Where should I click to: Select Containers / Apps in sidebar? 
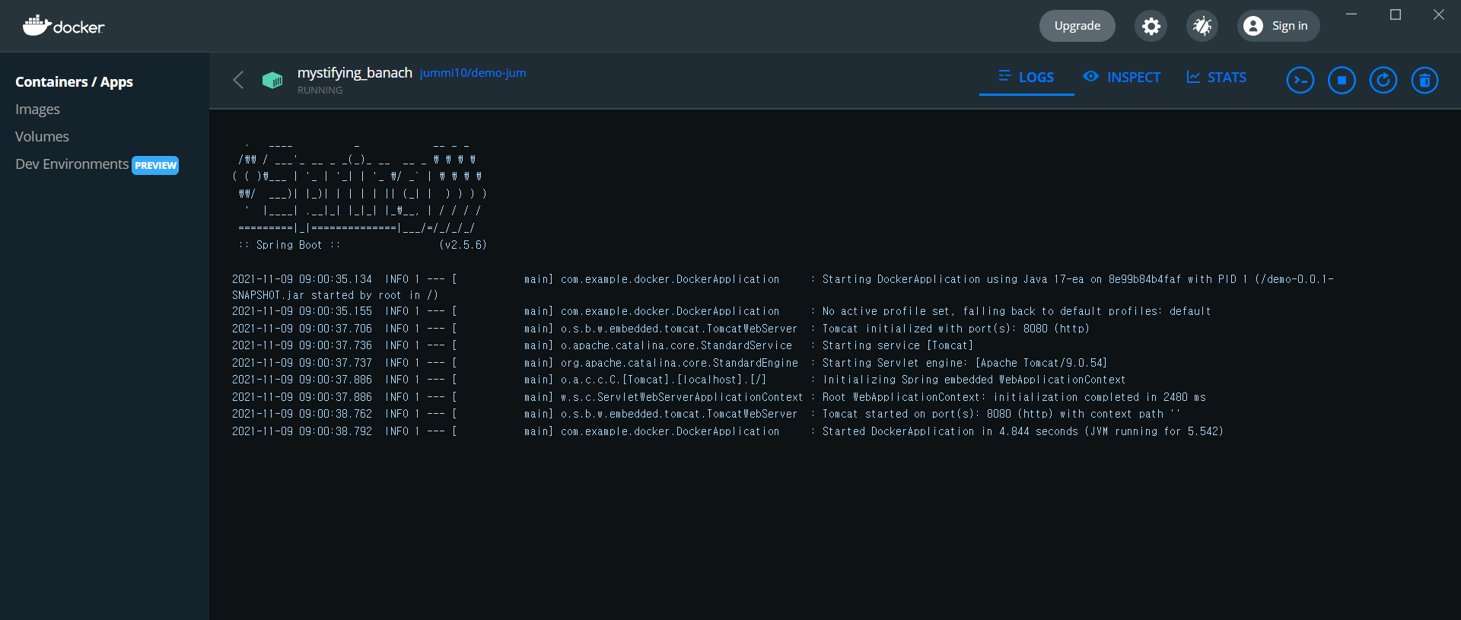[x=74, y=81]
